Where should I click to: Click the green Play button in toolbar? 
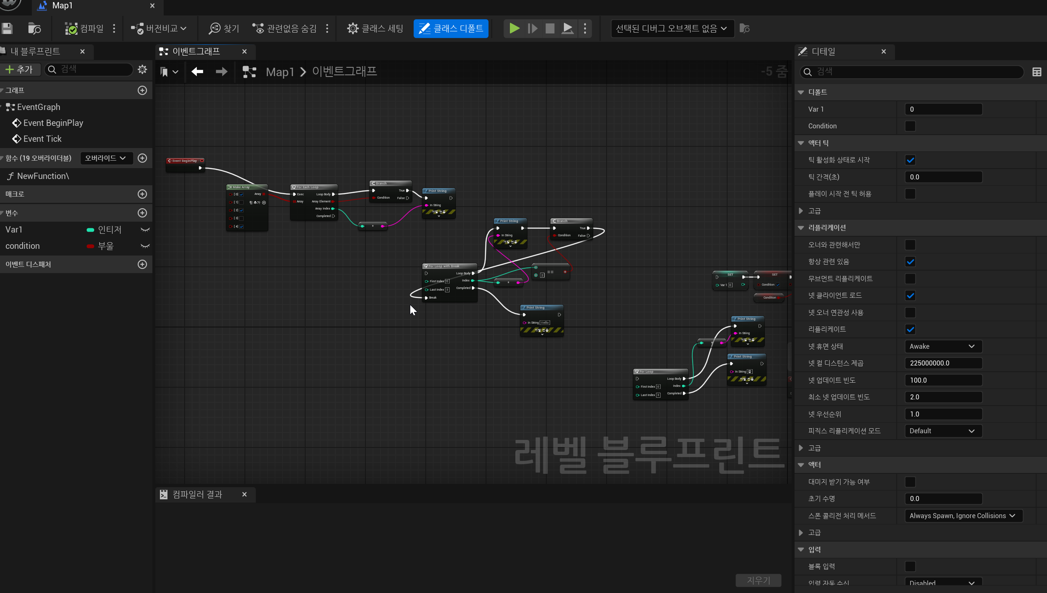[x=514, y=28]
